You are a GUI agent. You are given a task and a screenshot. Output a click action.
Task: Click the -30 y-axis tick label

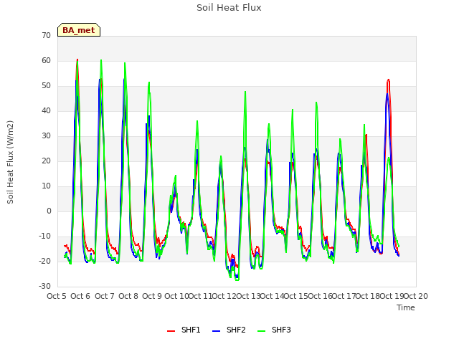(x=45, y=286)
